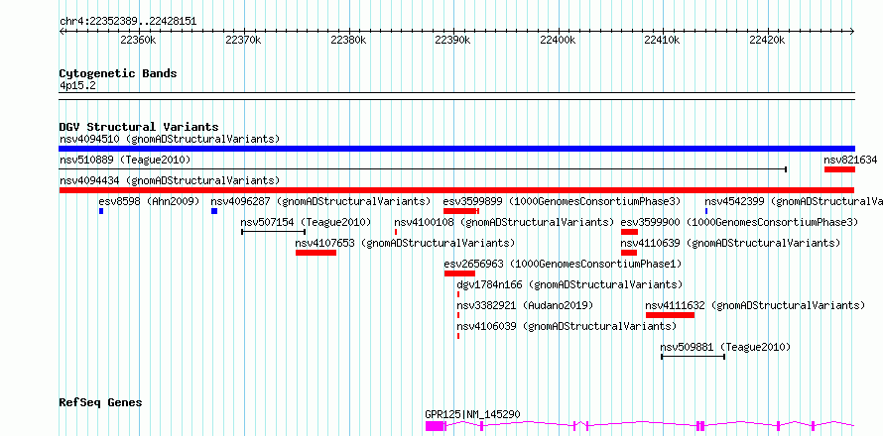Click the DGV Structural Variants track title
Screen dimensions: 883x436
[x=139, y=127]
